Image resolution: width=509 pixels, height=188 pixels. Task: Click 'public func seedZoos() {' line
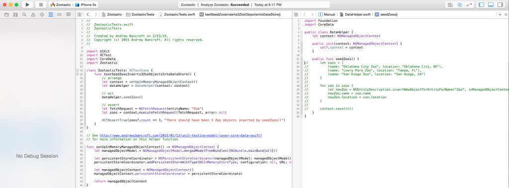click(x=336, y=59)
